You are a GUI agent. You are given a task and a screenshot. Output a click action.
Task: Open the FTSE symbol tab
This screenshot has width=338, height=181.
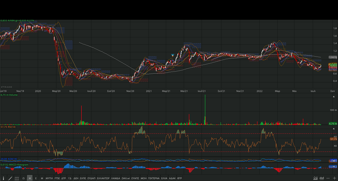pos(57,178)
